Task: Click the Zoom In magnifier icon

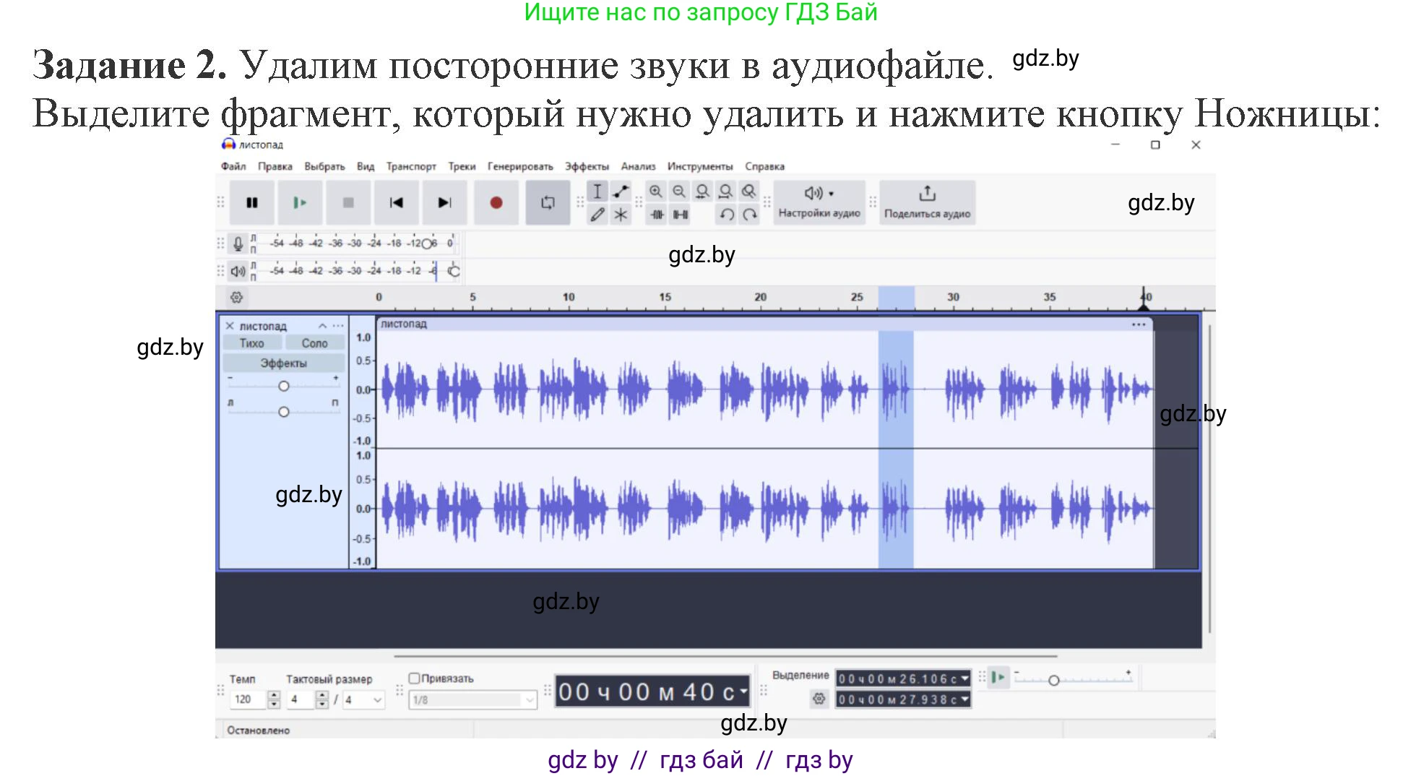Action: (657, 191)
